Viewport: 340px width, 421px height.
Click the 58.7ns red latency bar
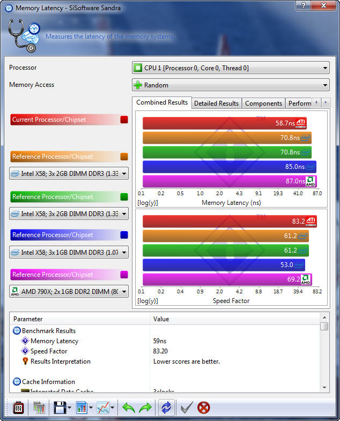[x=225, y=123]
